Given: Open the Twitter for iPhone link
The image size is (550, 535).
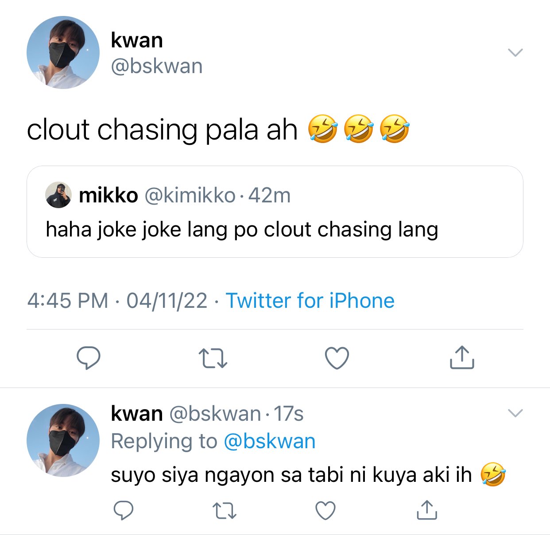Looking at the screenshot, I should point(310,301).
